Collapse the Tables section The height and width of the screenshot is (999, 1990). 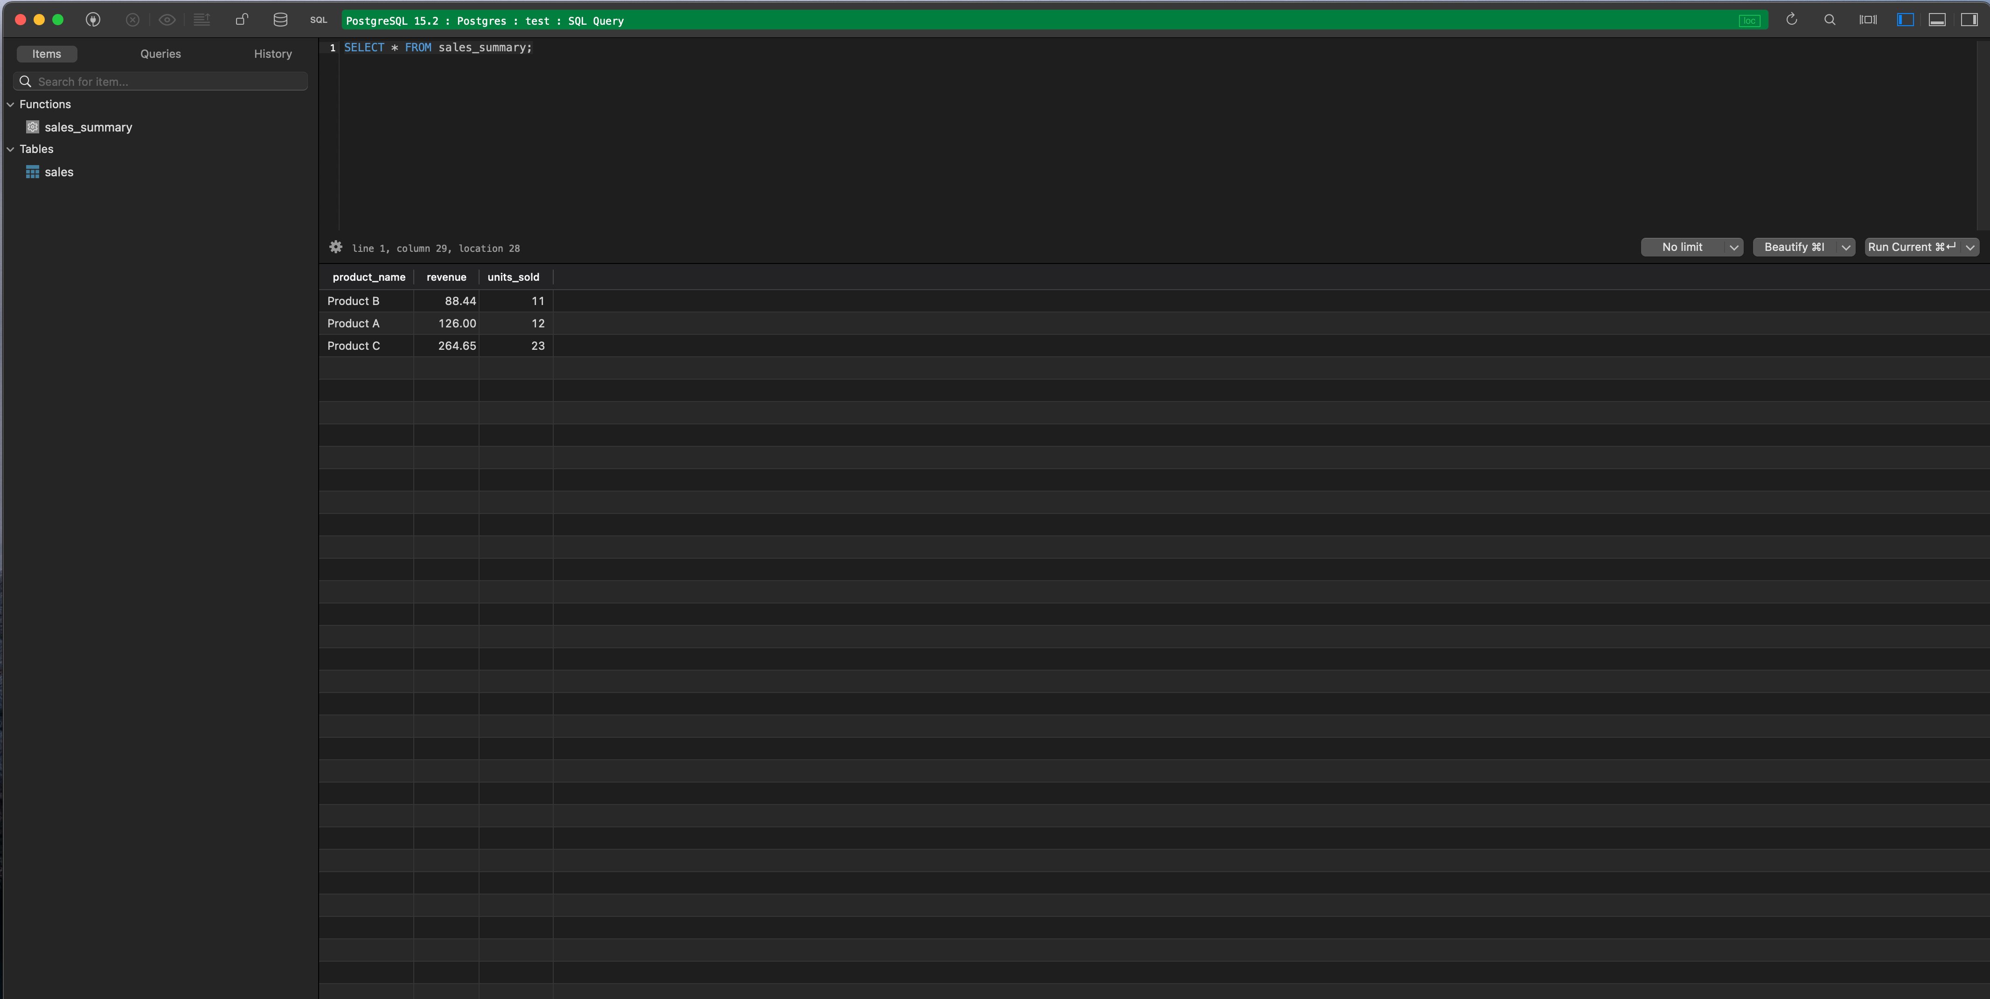click(x=11, y=149)
